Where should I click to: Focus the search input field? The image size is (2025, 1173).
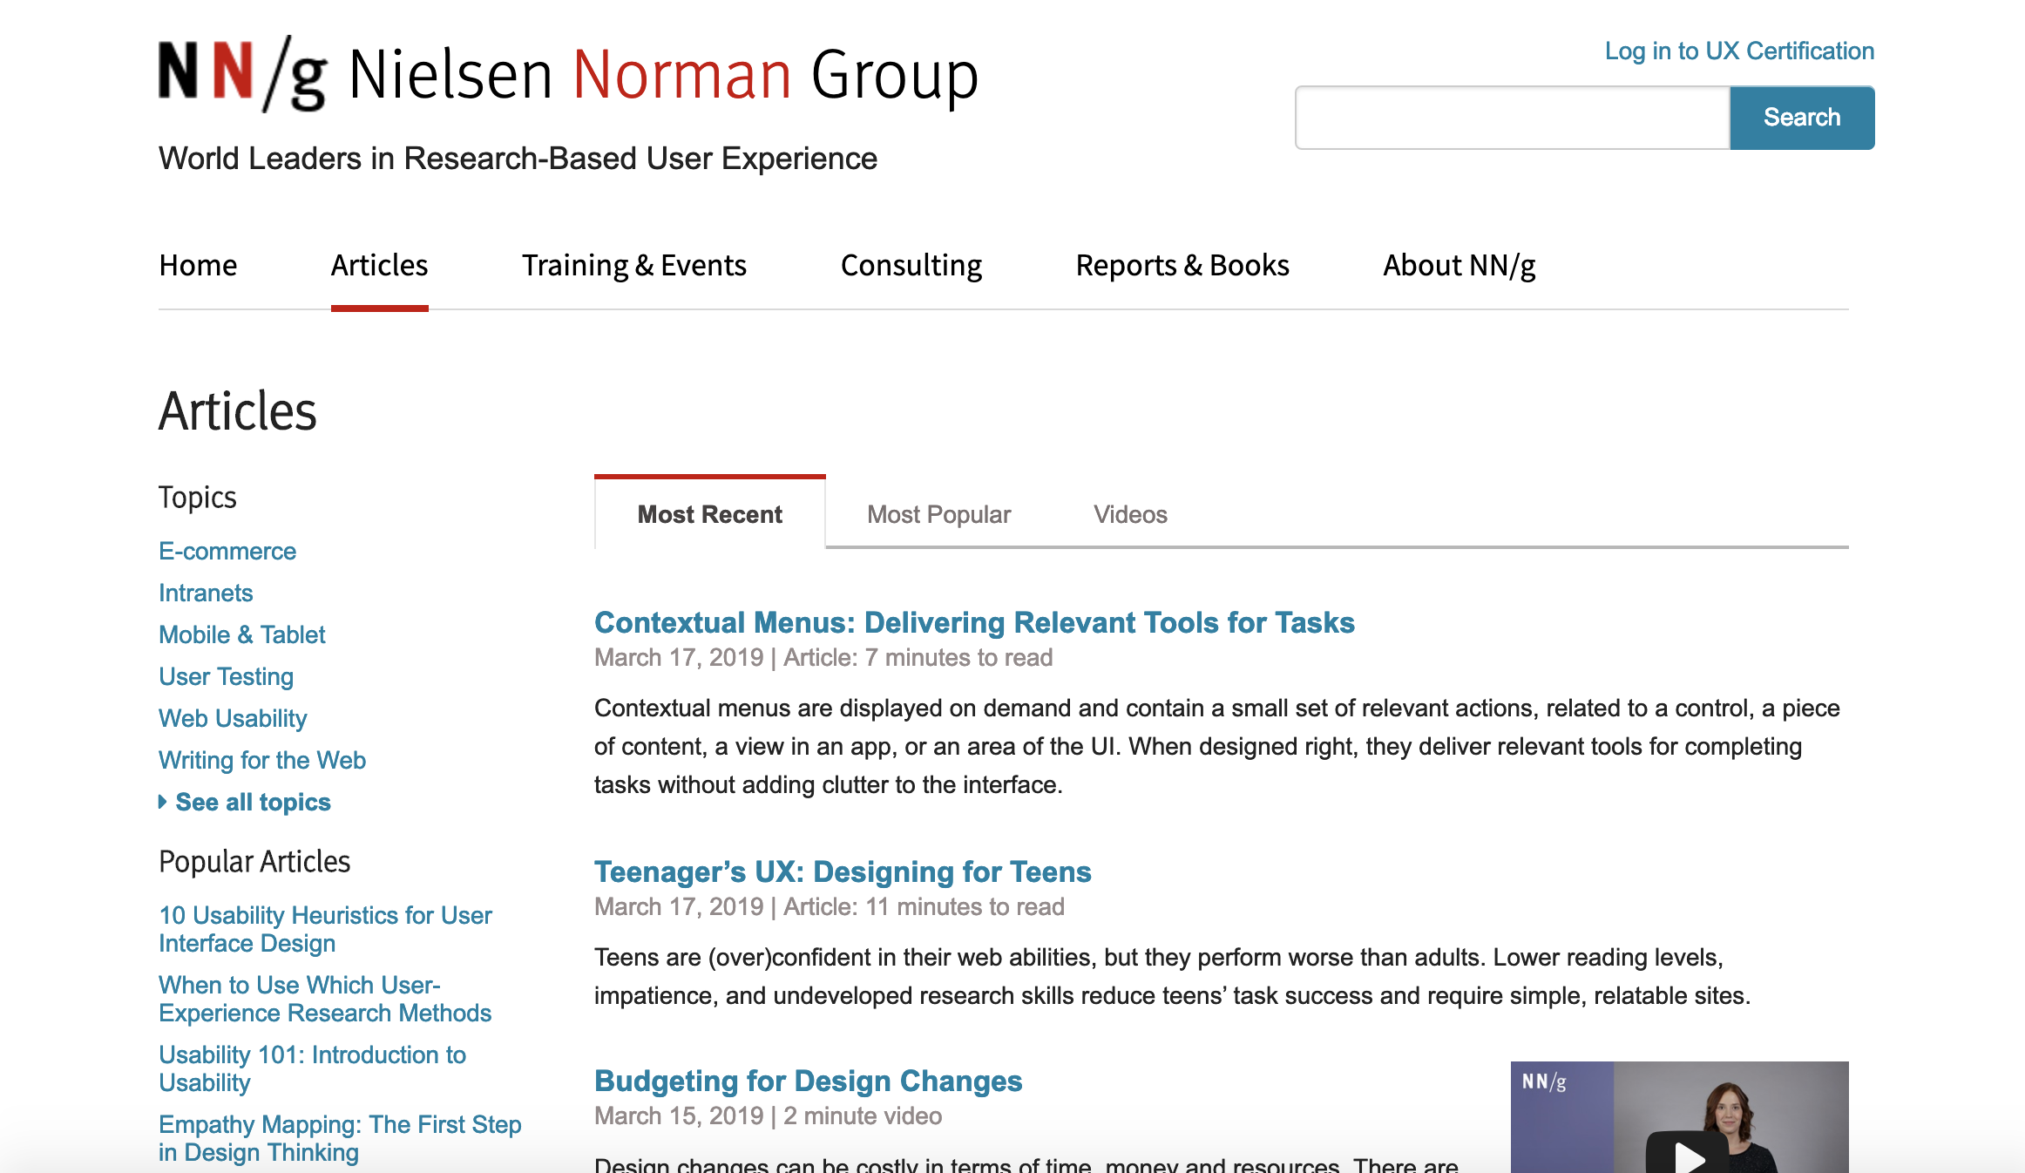tap(1513, 118)
